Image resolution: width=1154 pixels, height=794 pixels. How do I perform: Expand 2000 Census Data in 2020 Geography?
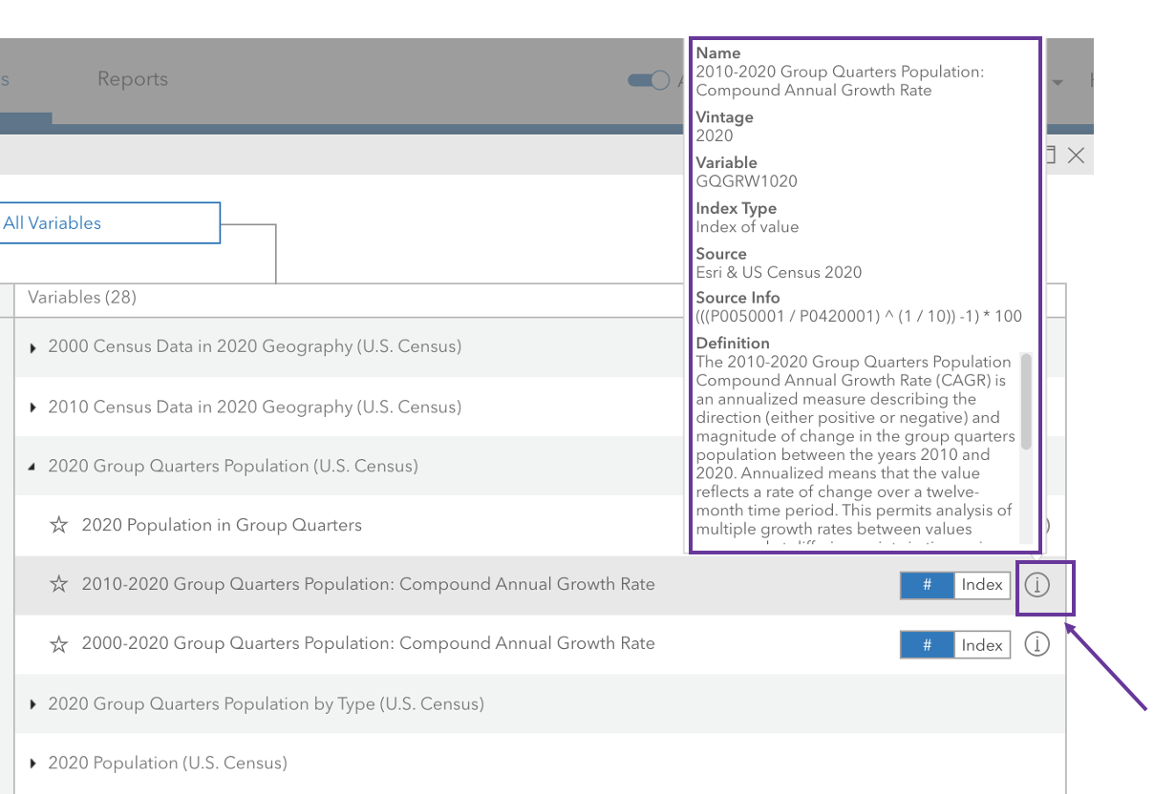pos(33,347)
